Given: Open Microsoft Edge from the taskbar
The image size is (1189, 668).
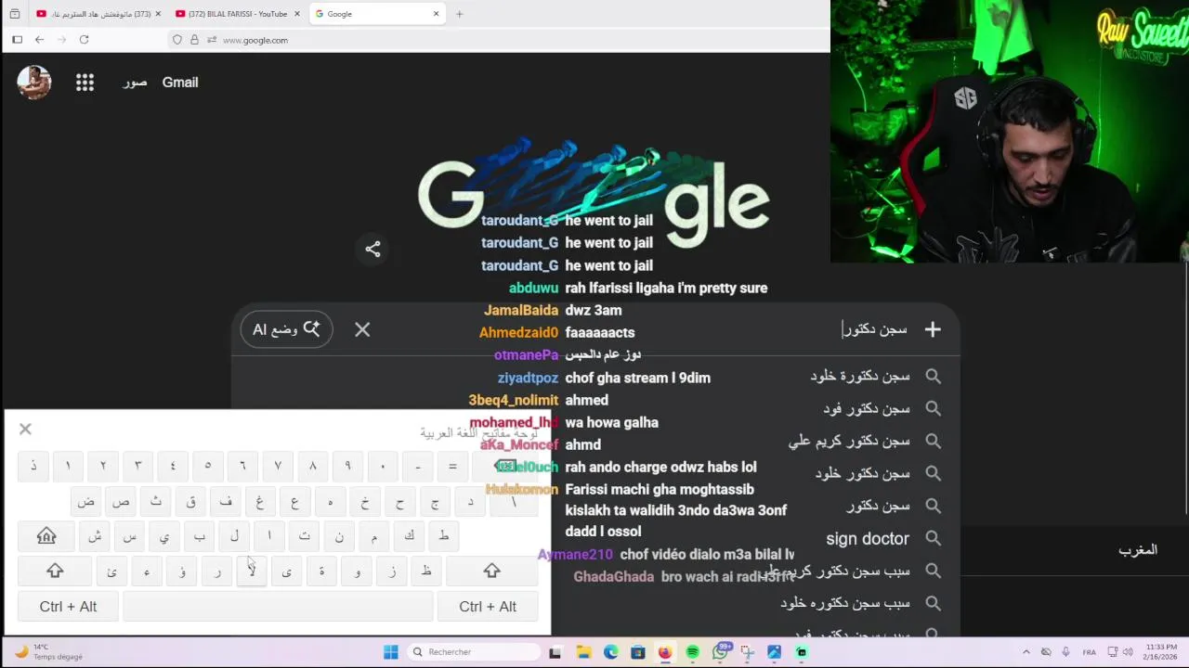Looking at the screenshot, I should (x=610, y=652).
